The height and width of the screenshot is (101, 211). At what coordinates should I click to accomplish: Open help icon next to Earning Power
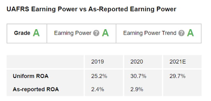tap(96, 33)
